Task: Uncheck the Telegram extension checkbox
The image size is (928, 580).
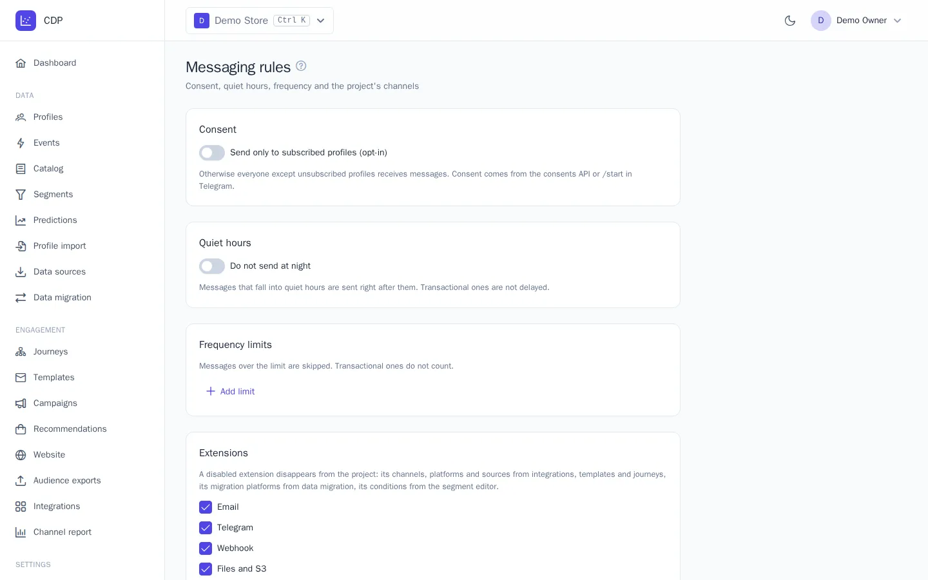Action: [x=206, y=528]
